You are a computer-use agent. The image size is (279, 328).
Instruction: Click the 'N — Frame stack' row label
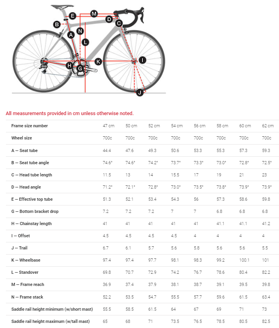[27, 297]
